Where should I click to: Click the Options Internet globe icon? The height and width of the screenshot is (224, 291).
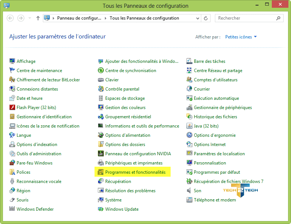pyautogui.click(x=189, y=144)
